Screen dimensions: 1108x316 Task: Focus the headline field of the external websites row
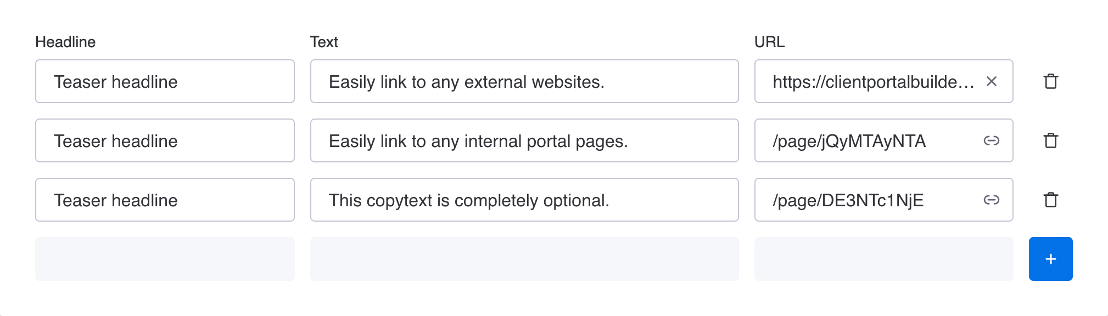(x=165, y=81)
